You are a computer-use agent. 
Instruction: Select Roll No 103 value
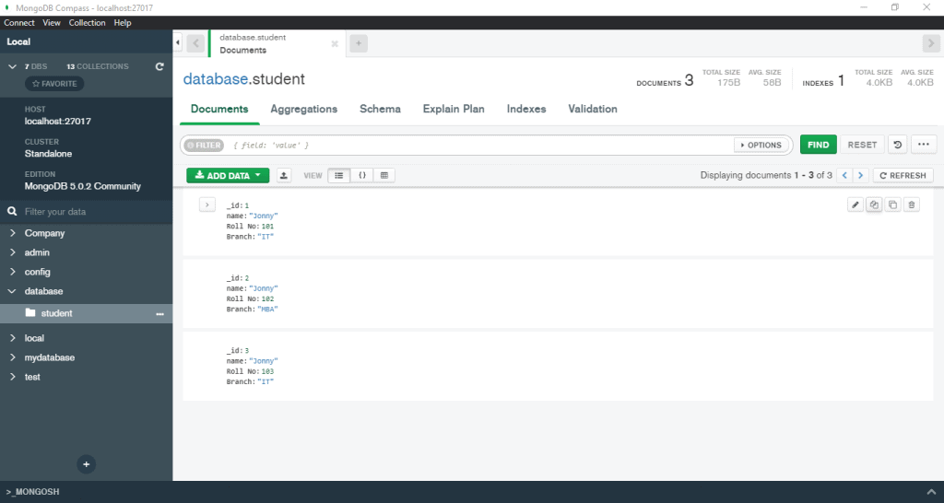267,371
